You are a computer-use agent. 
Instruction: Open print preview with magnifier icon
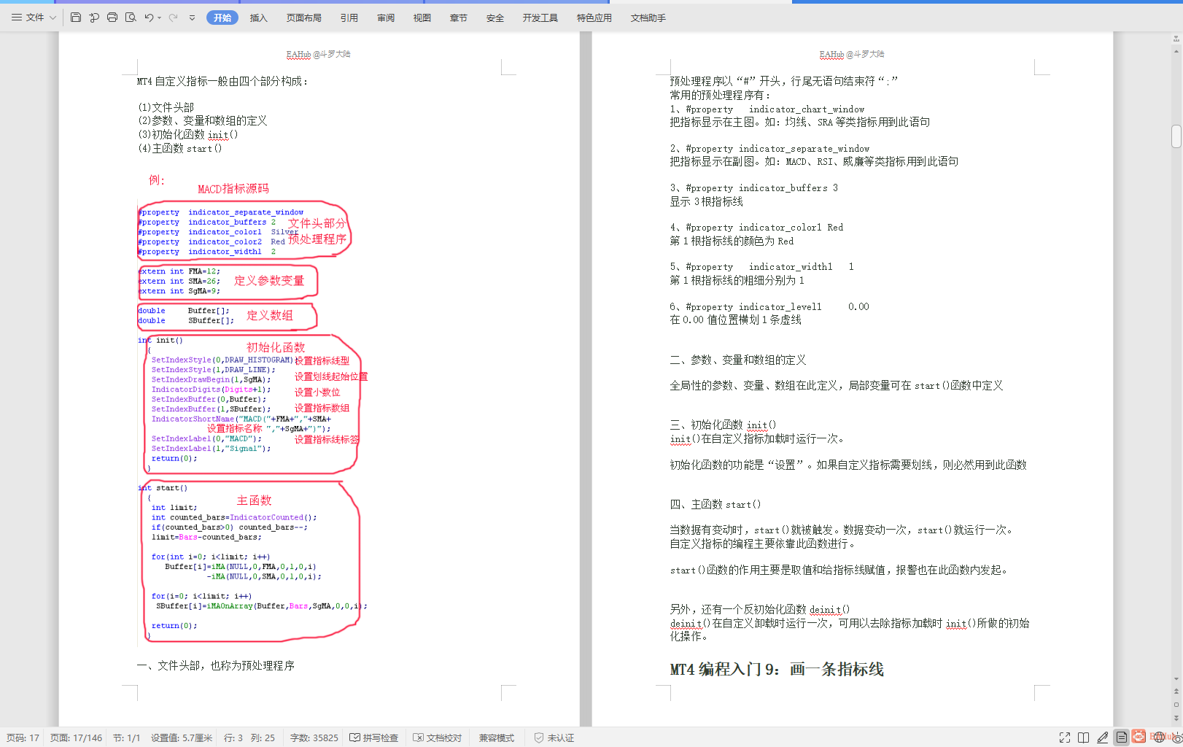pos(129,17)
